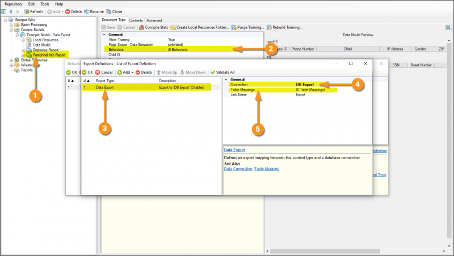Select Data Model in the tree
The image size is (454, 256).
pyautogui.click(x=41, y=45)
